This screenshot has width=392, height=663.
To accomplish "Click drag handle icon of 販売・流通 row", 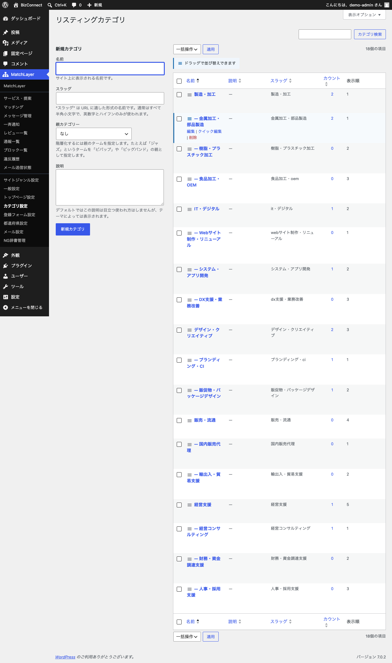I will pyautogui.click(x=190, y=421).
